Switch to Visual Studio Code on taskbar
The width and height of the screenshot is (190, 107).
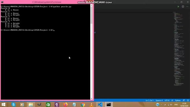pyautogui.click(x=100, y=104)
